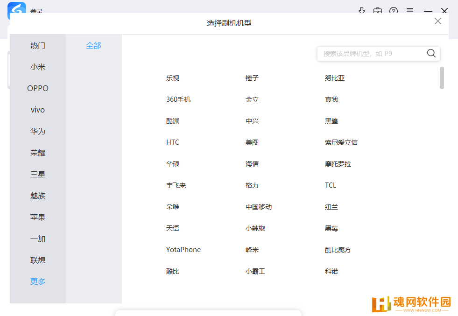Image resolution: width=458 pixels, height=316 pixels.
Task: Open the hamburger menu icon in title bar
Action: [410, 10]
